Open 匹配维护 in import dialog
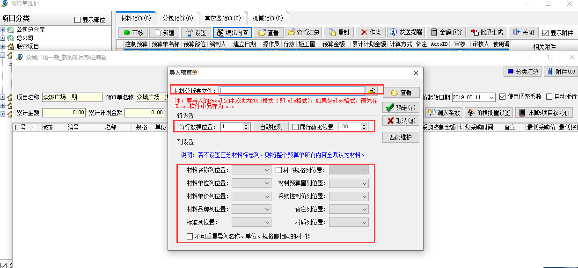The width and height of the screenshot is (578, 268). 401,138
